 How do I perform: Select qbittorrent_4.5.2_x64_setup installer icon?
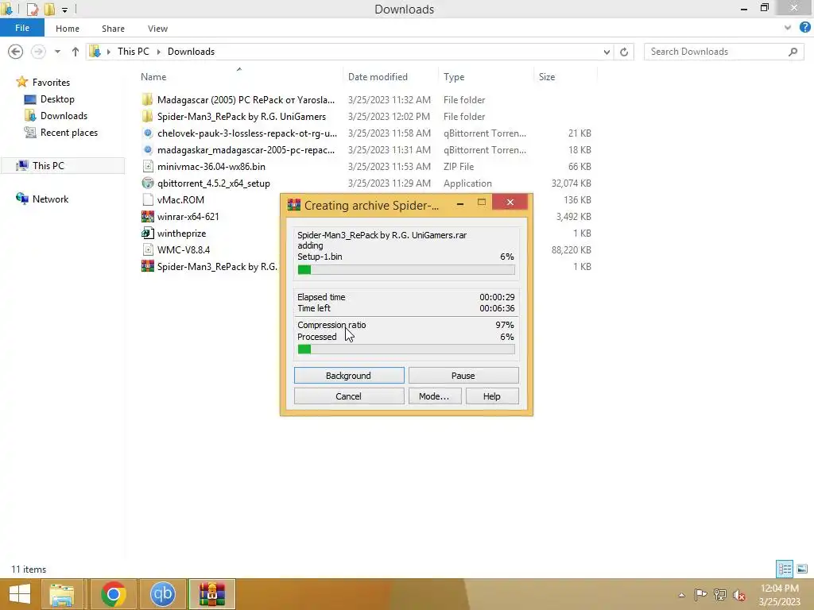pyautogui.click(x=148, y=183)
